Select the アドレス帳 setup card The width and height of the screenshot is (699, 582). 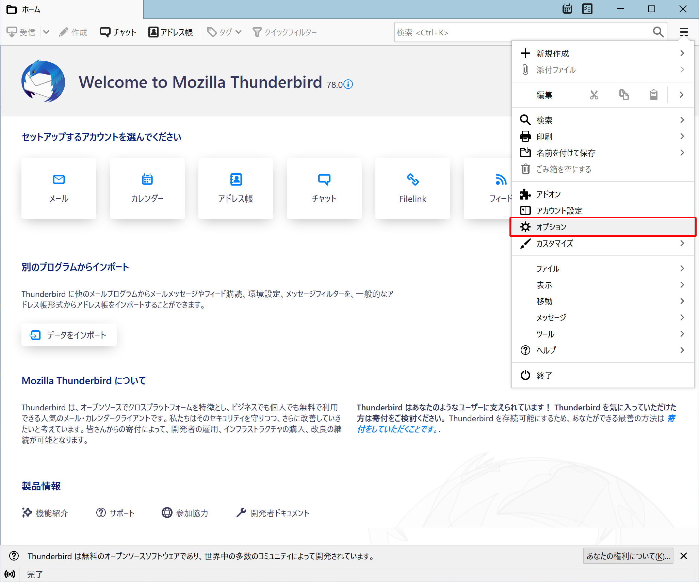[x=236, y=189]
